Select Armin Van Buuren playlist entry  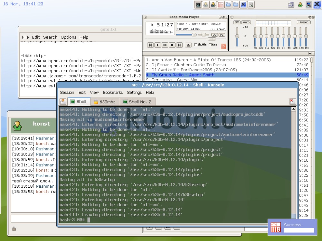click(x=227, y=60)
